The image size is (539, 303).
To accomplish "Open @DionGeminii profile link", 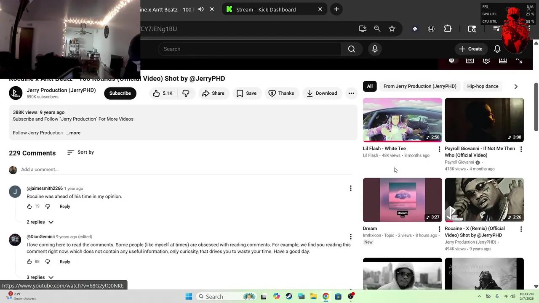I will pos(40,237).
